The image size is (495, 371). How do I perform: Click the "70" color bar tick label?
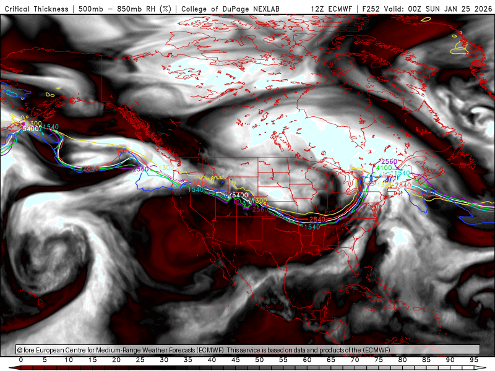tap(355, 360)
